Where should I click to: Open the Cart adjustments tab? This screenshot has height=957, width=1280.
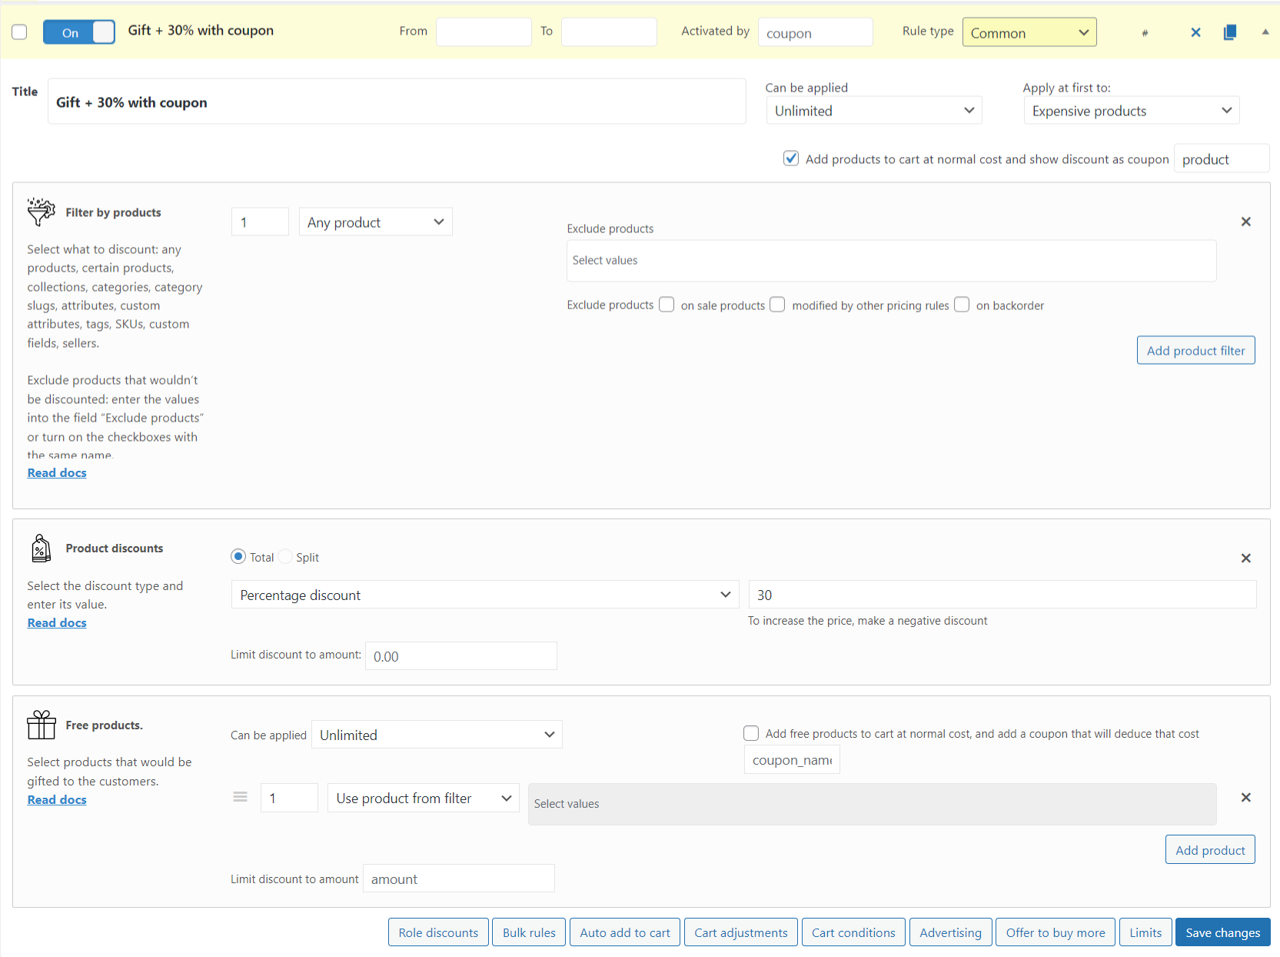pyautogui.click(x=741, y=932)
